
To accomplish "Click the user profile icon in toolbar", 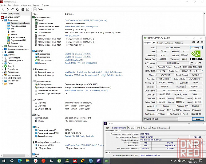I will tap(23, 9).
